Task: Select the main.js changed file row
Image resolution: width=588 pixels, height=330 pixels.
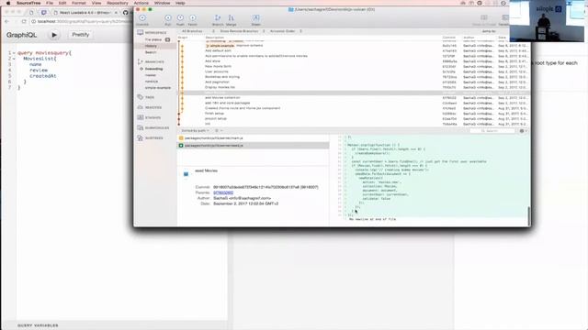Action: click(254, 138)
